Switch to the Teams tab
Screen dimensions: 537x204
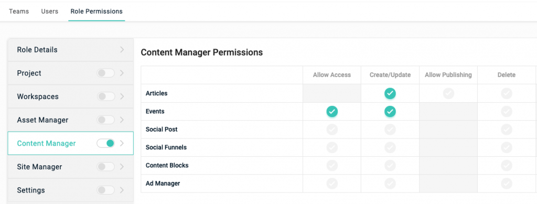[x=19, y=12]
